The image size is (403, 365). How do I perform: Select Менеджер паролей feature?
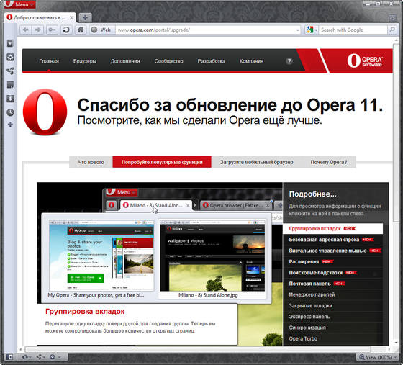(332, 294)
